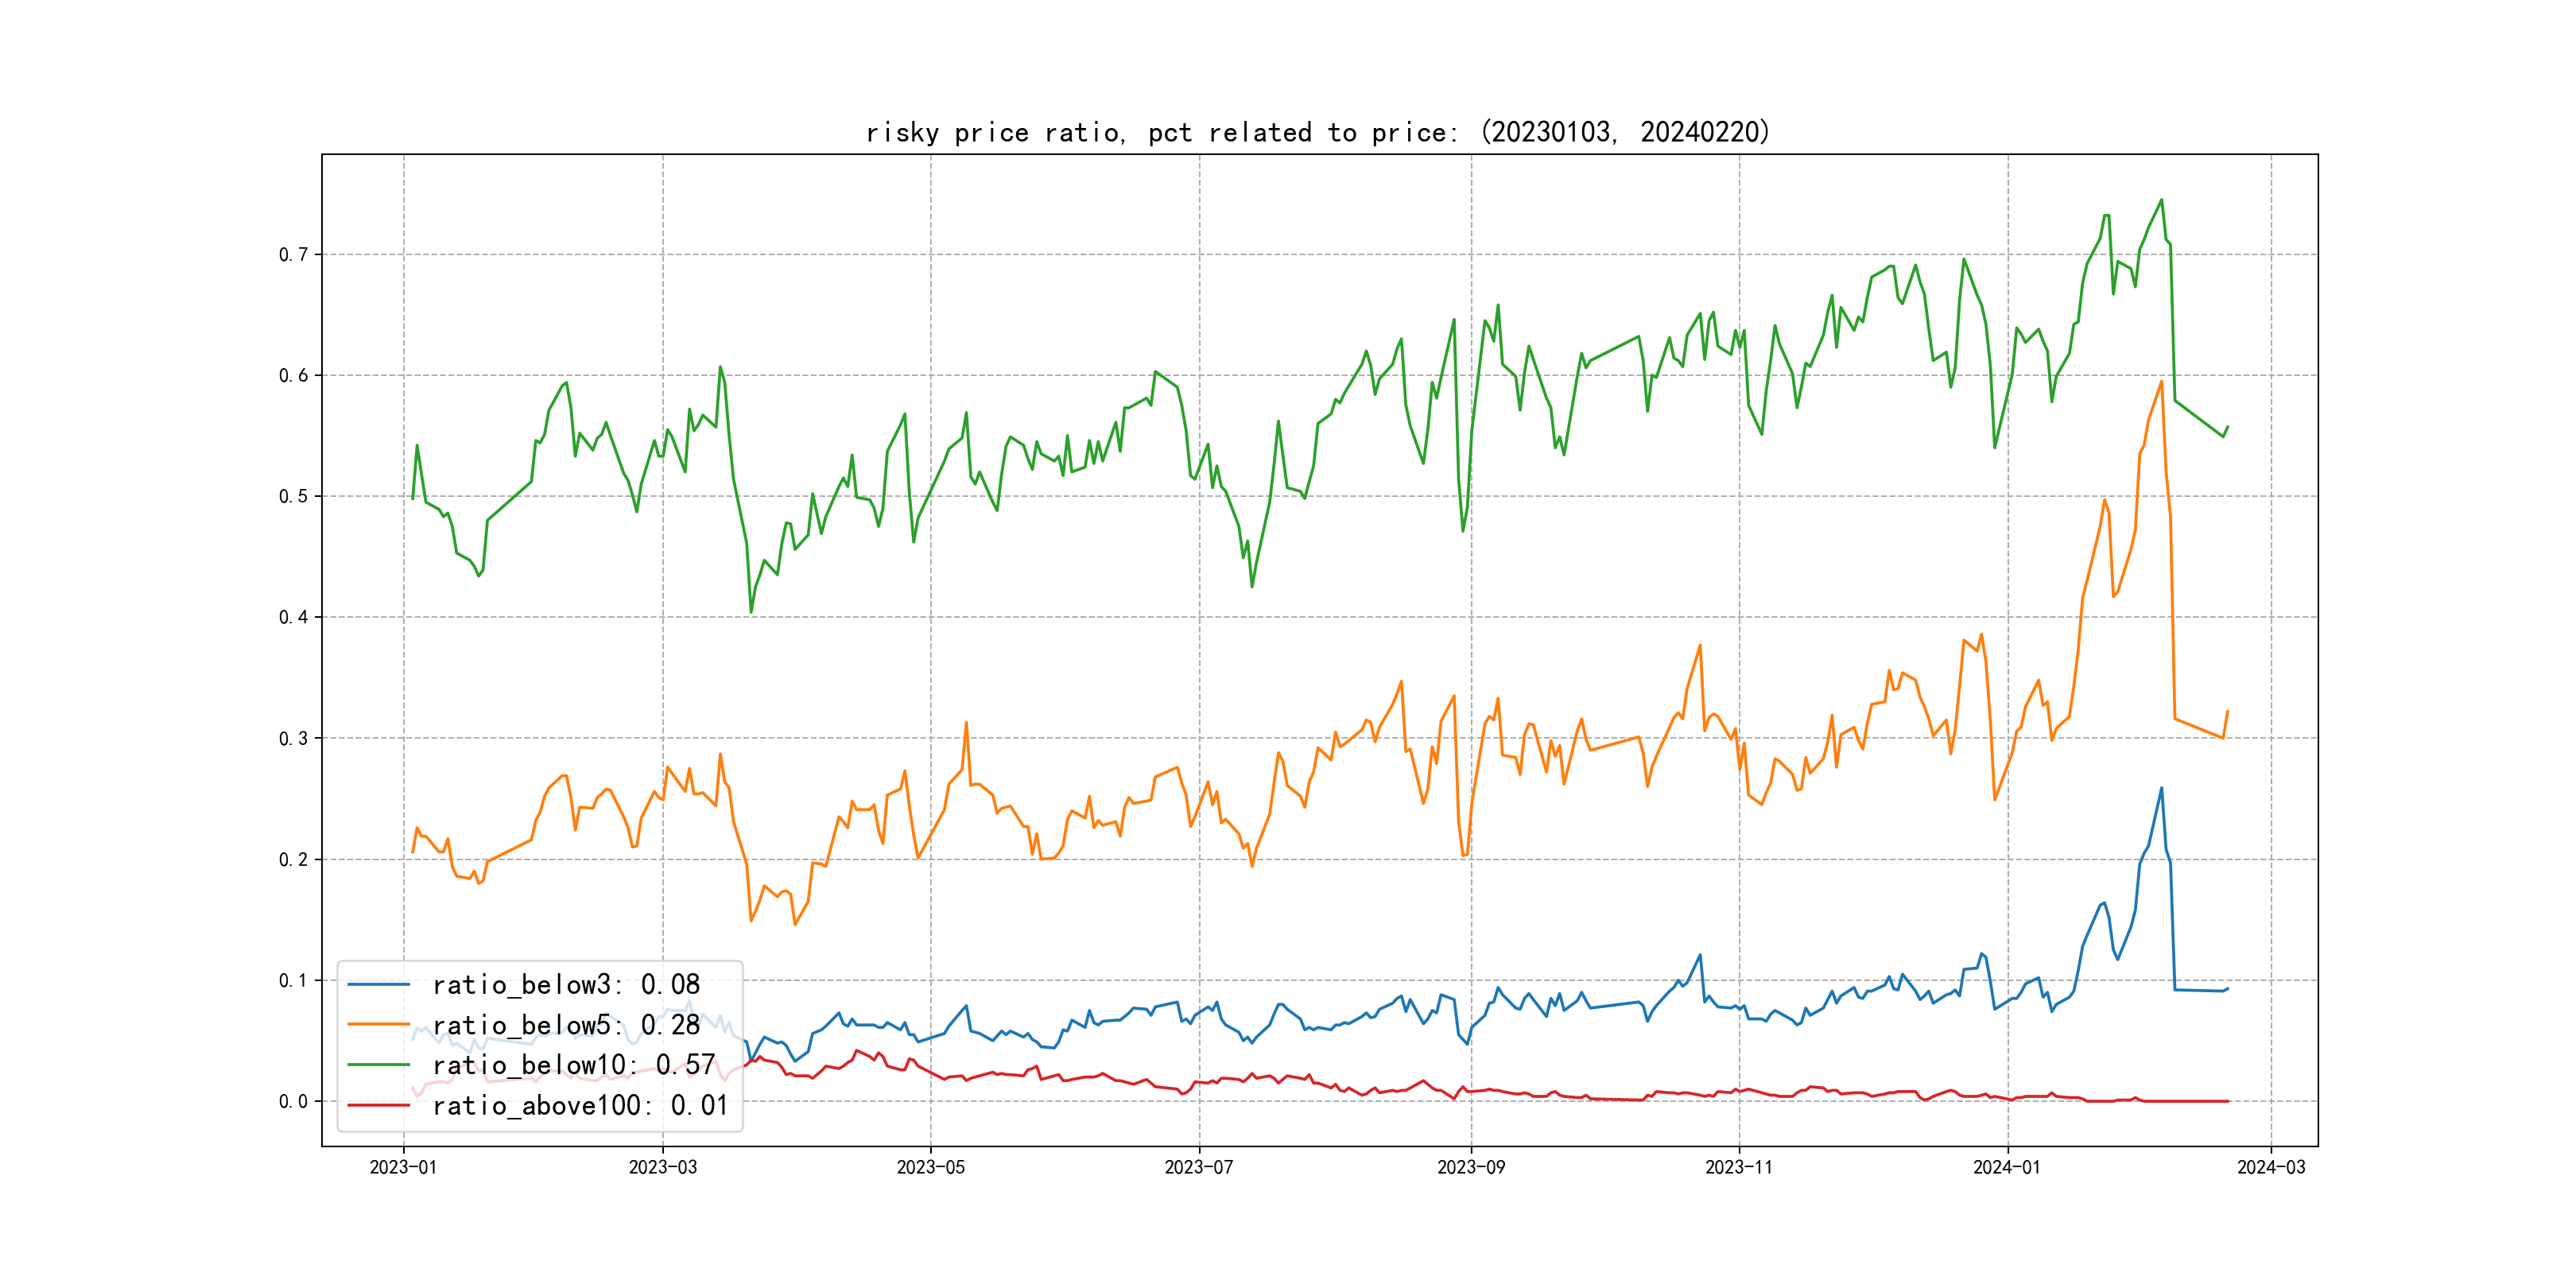Click the blue ratio_below3 legend line swatch
The width and height of the screenshot is (2576, 1288).
[378, 985]
